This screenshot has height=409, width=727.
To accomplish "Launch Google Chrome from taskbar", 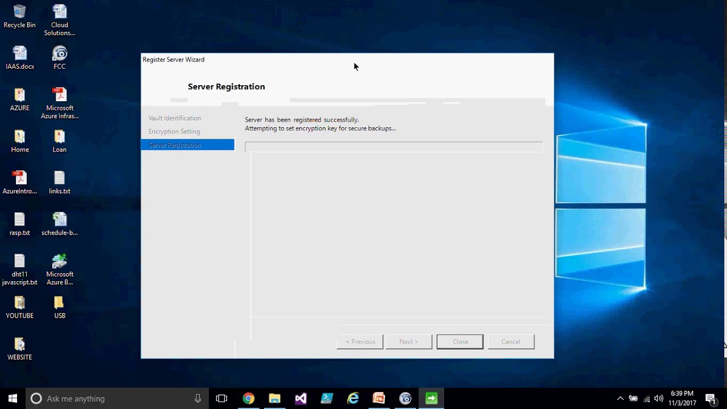I will point(248,398).
